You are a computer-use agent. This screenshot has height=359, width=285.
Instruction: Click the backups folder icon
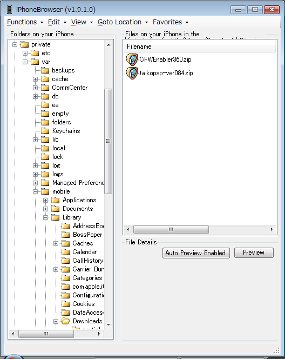pyautogui.click(x=45, y=70)
